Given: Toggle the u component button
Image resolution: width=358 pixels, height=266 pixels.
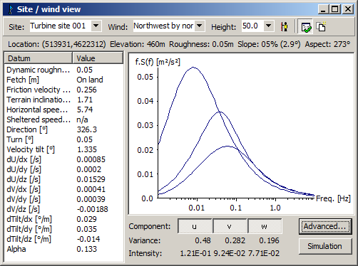Looking at the screenshot, I should click(195, 226).
